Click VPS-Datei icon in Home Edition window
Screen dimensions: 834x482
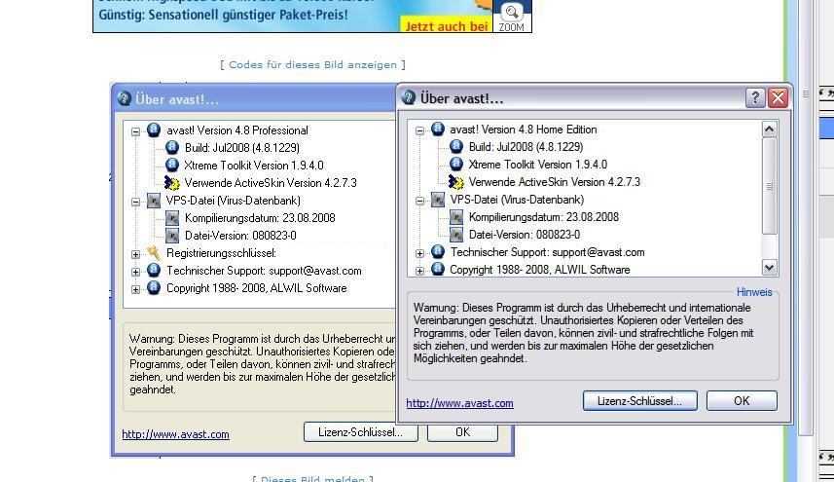point(438,199)
